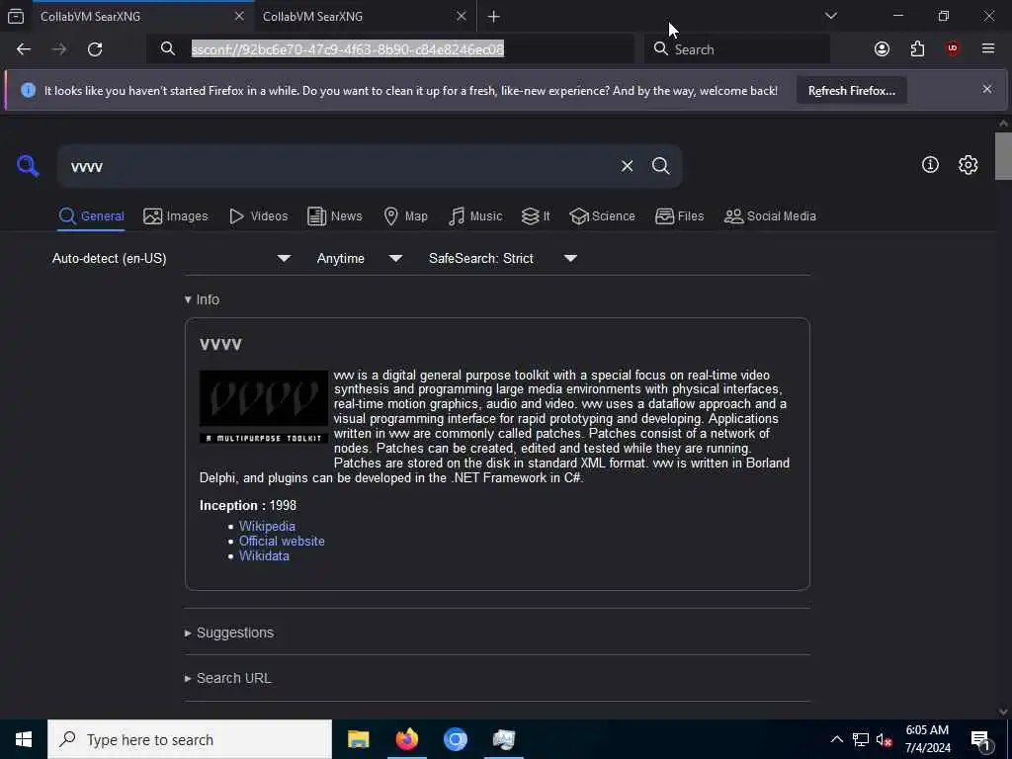Viewport: 1012px width, 759px height.
Task: Open Auto-detect (en-US) language dropdown
Action: click(171, 258)
